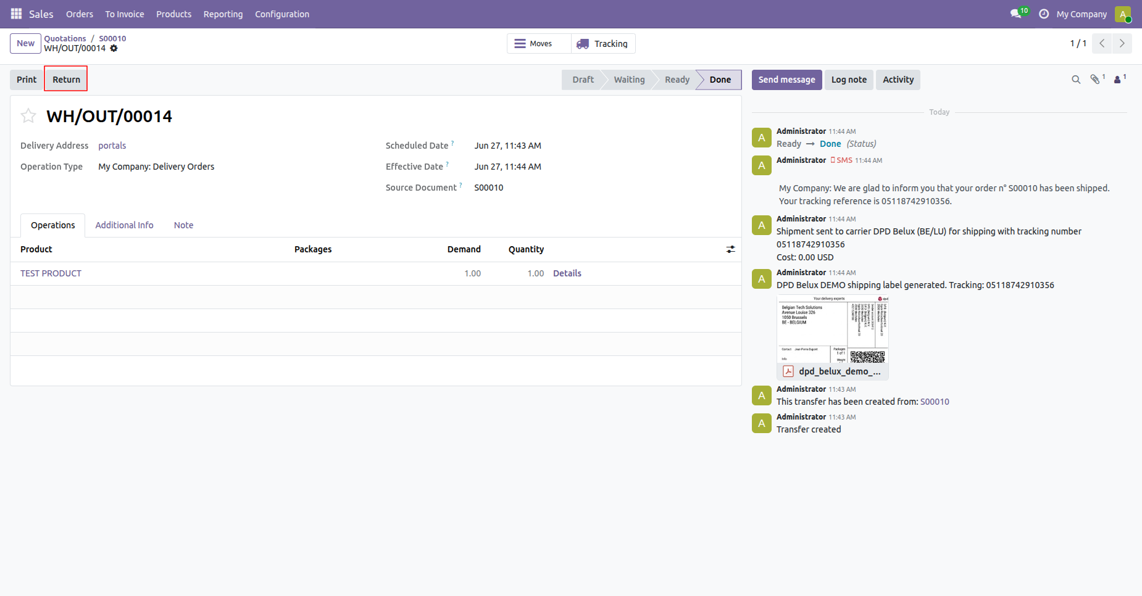Click Operation Type value Delivery Orders

click(156, 167)
